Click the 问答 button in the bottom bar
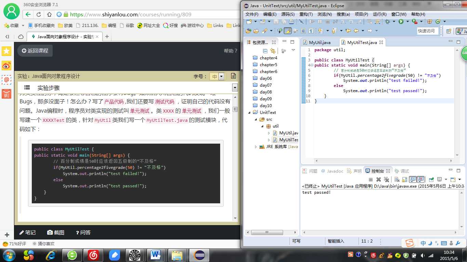This screenshot has width=467, height=262. coord(83,232)
